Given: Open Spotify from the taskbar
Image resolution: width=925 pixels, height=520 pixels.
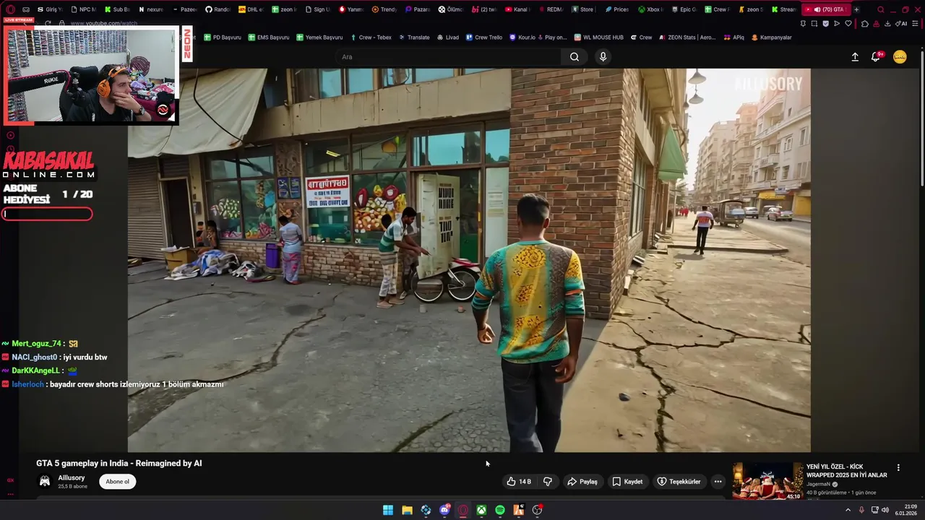Looking at the screenshot, I should [500, 511].
